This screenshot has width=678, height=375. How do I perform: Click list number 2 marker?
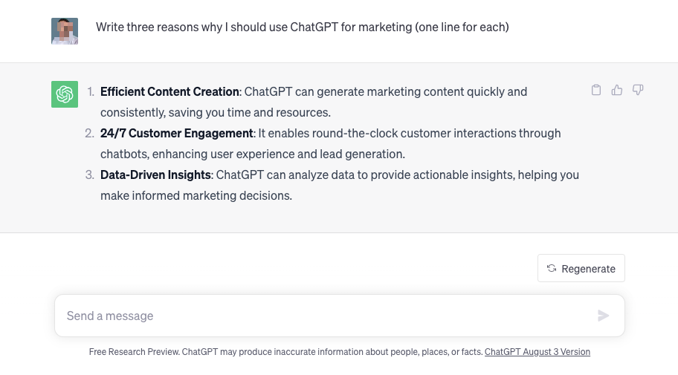89,133
